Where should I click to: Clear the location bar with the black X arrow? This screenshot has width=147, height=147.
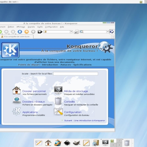click(x=40, y=32)
